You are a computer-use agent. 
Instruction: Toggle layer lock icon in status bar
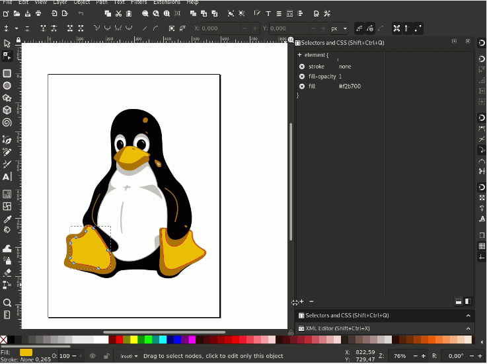tap(106, 356)
